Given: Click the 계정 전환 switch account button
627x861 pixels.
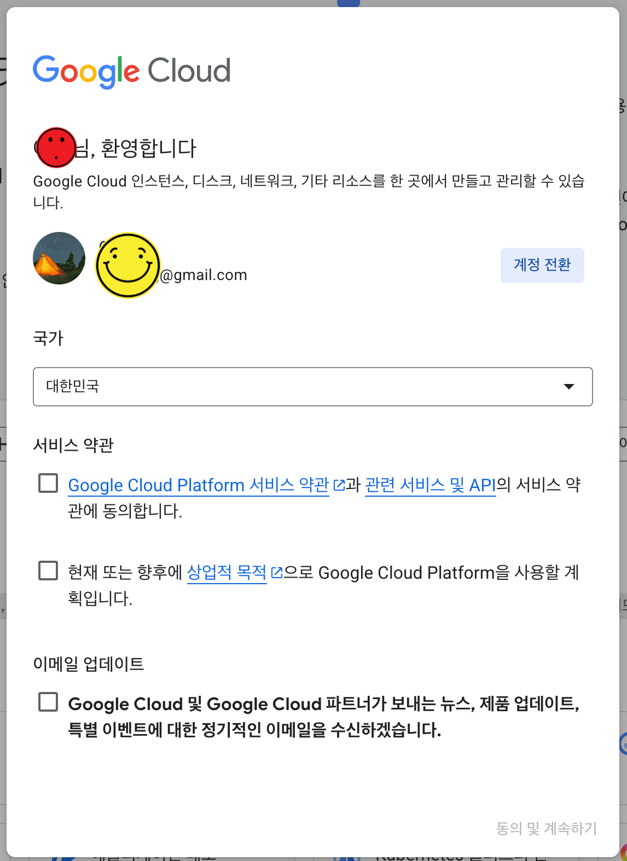Looking at the screenshot, I should pyautogui.click(x=542, y=265).
